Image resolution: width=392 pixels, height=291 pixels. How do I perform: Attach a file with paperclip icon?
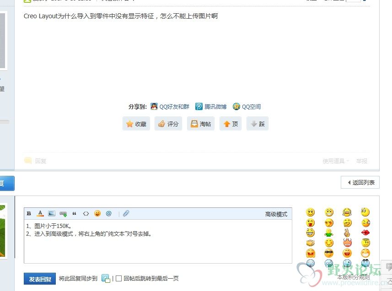(126, 213)
